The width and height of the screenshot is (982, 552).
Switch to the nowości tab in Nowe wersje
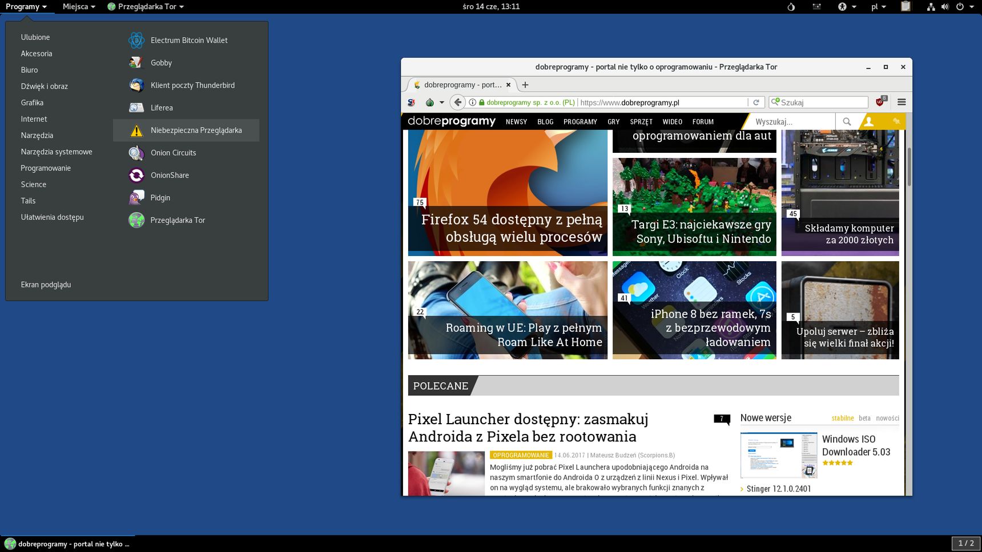click(887, 419)
